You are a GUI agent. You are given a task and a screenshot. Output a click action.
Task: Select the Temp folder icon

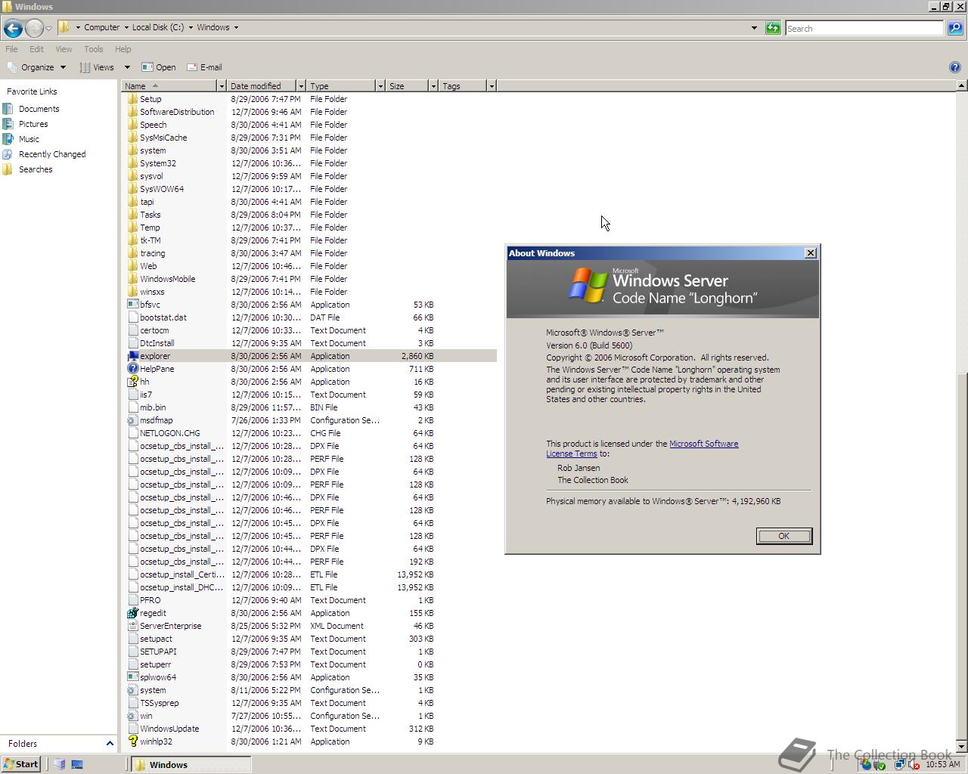pos(132,228)
